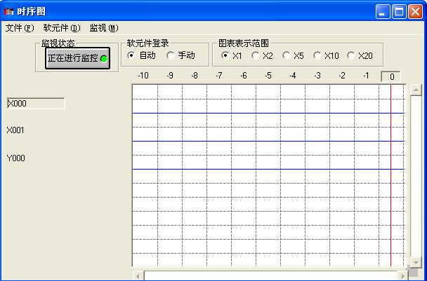Screen dimensions: 427x281
Task: Choose the X10 display range option
Action: 317,55
